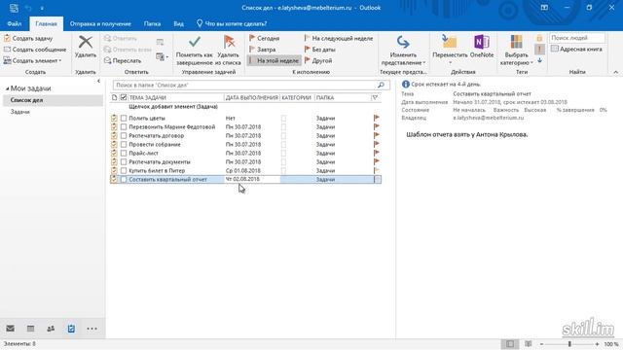Click the flag for Провести собрание
623x350 pixels.
(x=377, y=144)
